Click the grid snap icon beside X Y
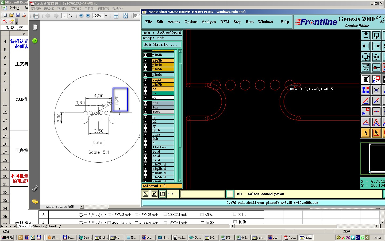 [x=162, y=194]
